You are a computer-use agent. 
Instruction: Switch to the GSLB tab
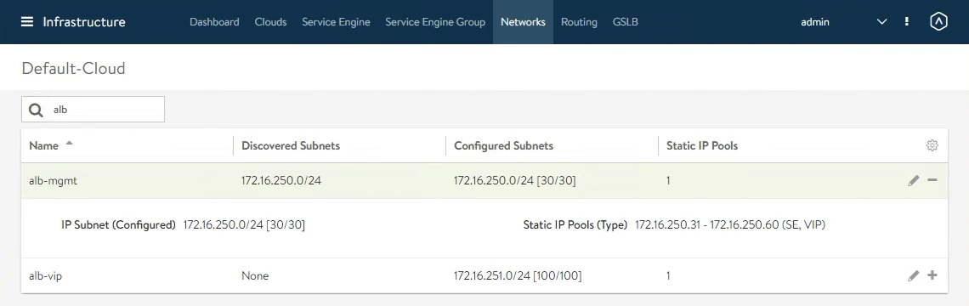(626, 21)
